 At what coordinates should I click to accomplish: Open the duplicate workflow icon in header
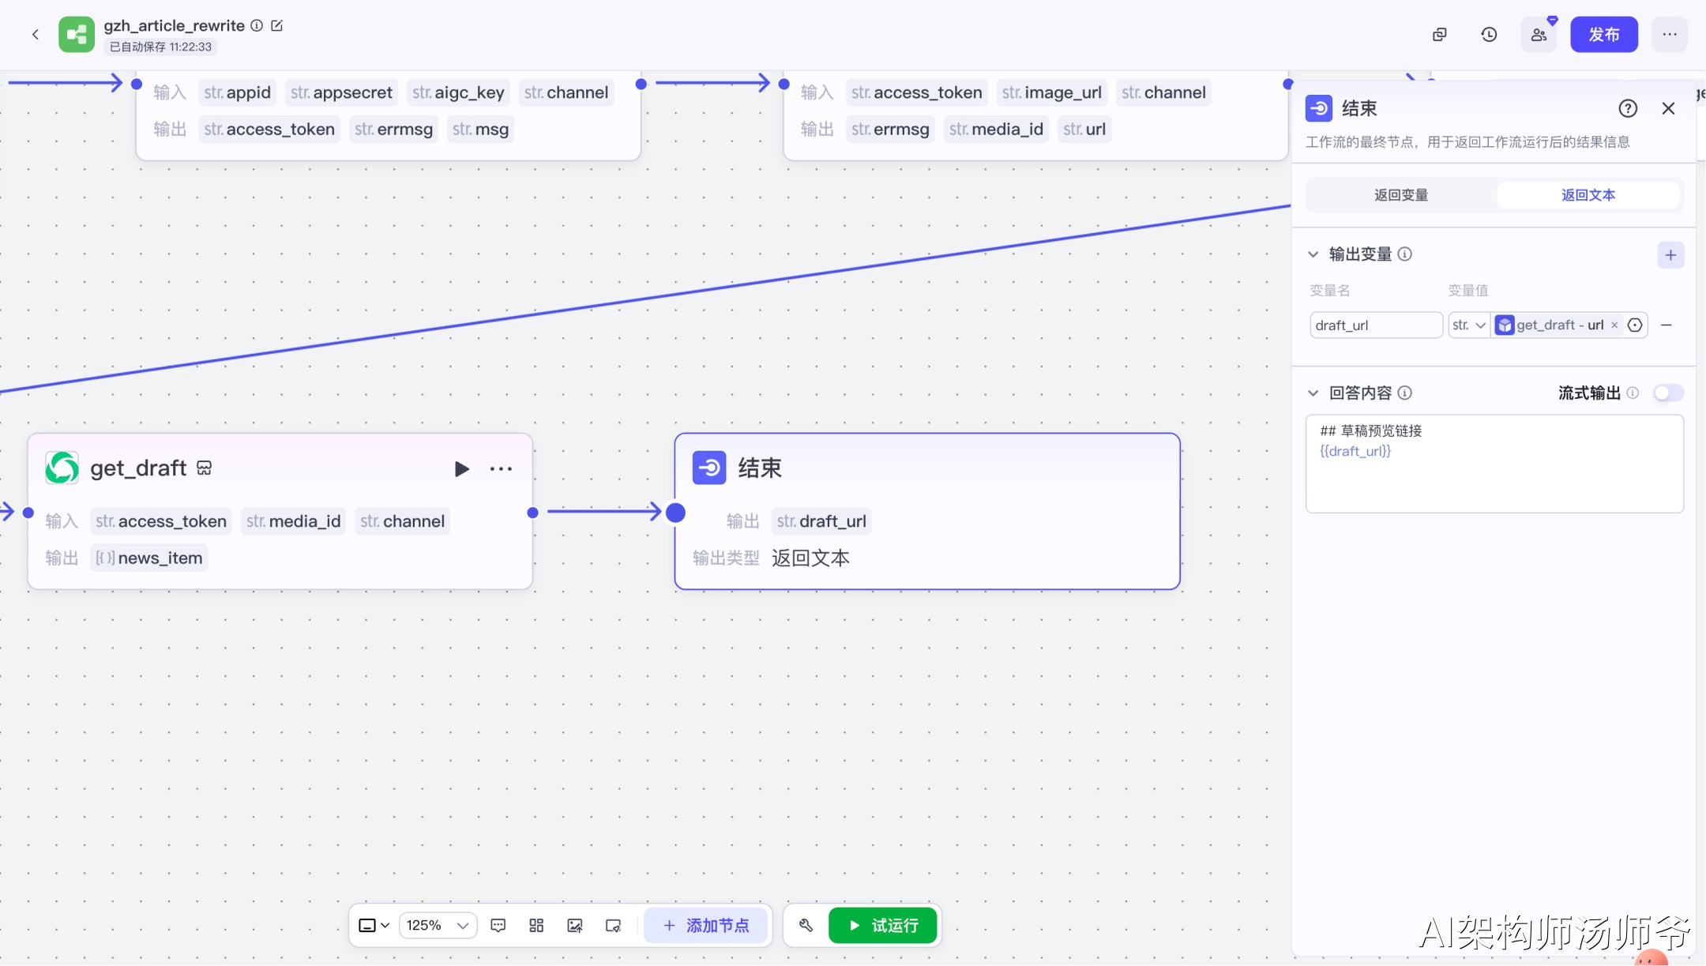[1440, 35]
